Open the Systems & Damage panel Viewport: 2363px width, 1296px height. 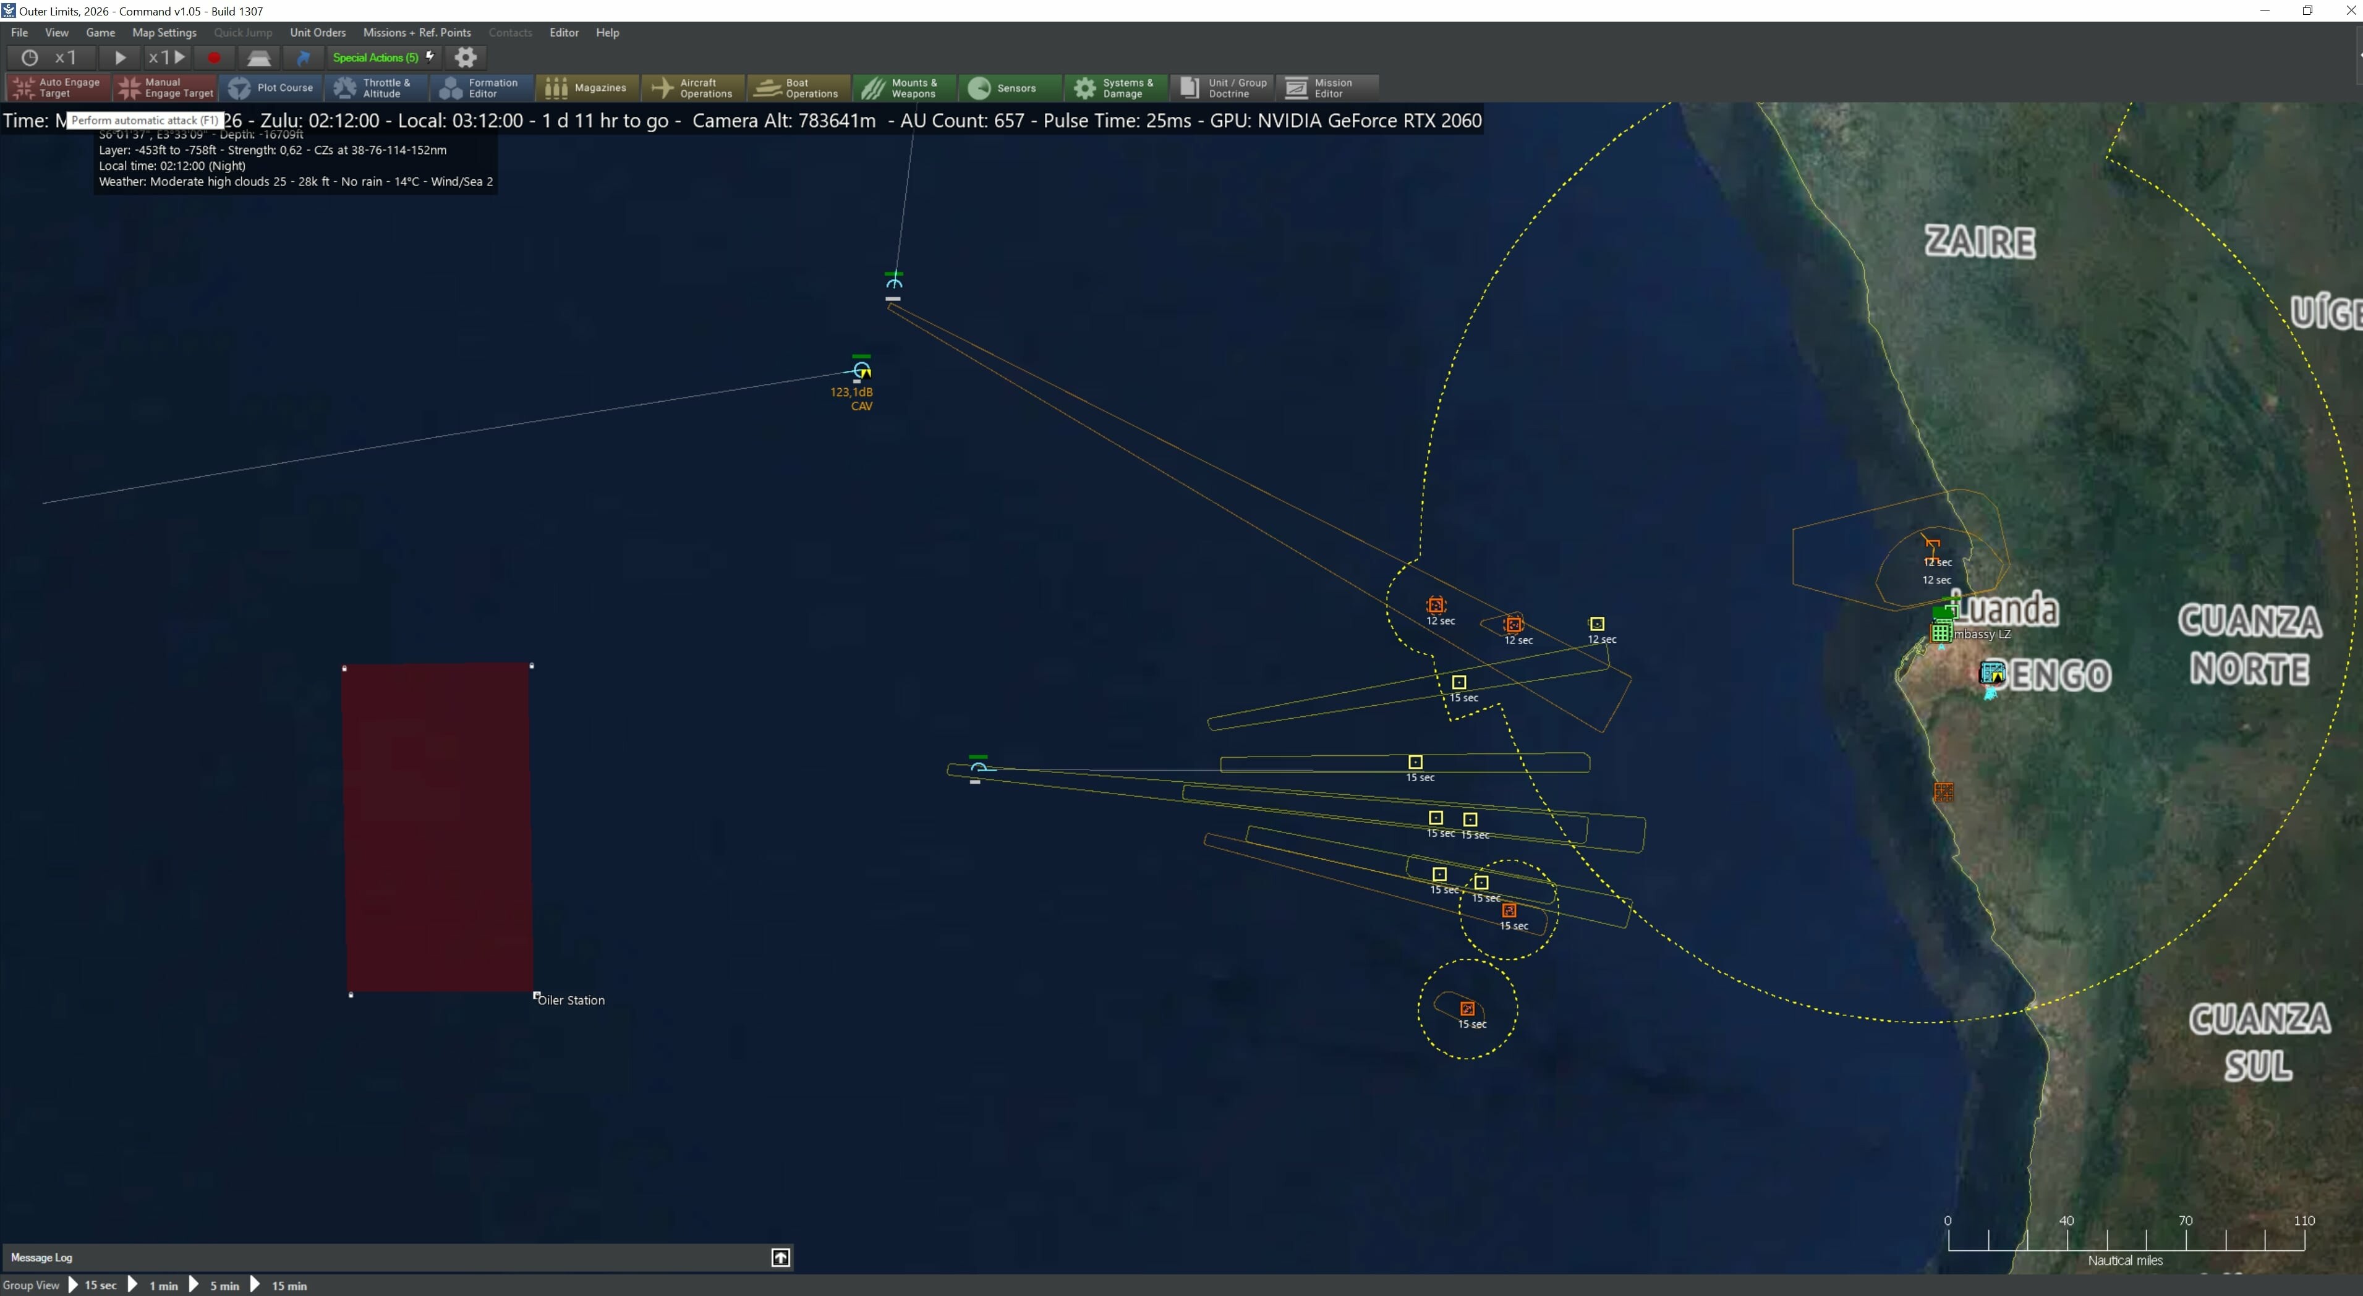point(1115,87)
